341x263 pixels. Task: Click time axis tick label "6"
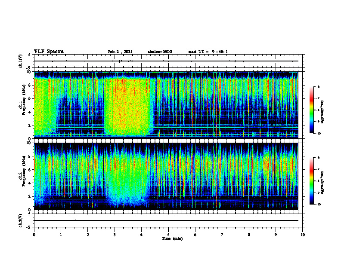[x=195, y=235]
